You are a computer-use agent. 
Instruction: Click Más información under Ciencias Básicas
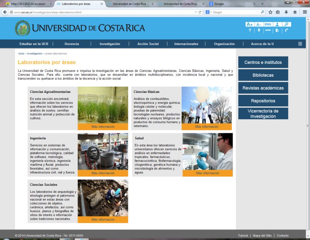(x=207, y=127)
